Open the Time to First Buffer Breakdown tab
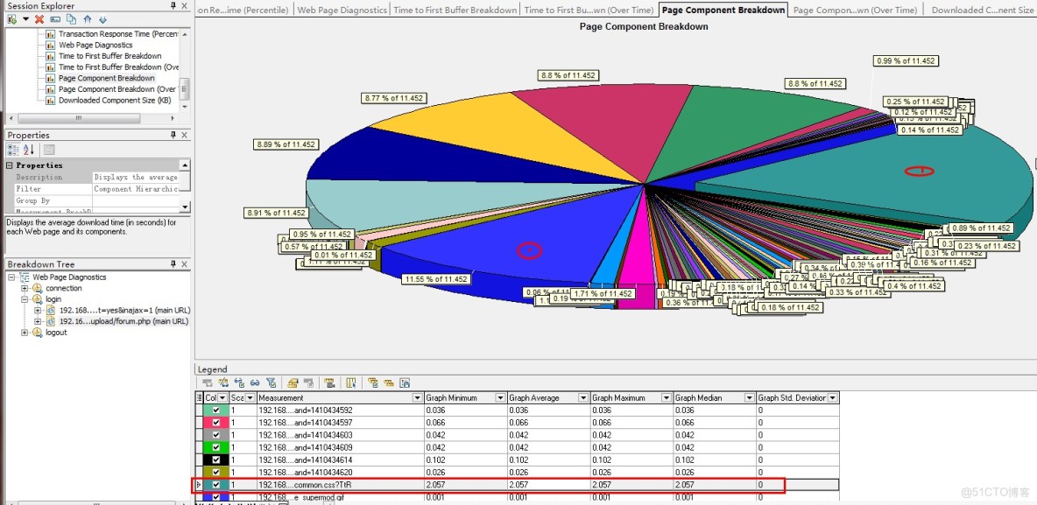 click(x=455, y=11)
